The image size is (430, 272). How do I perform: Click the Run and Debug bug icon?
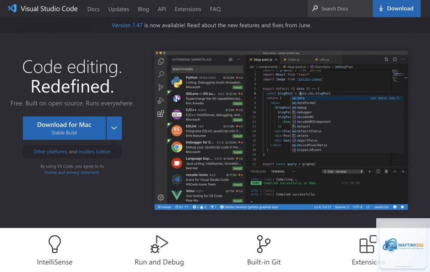click(159, 244)
